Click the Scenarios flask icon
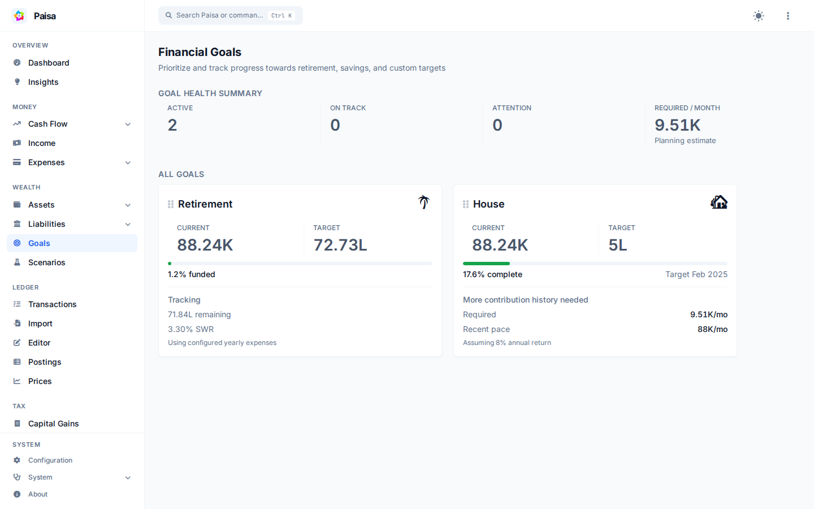The image size is (814, 509). (17, 262)
